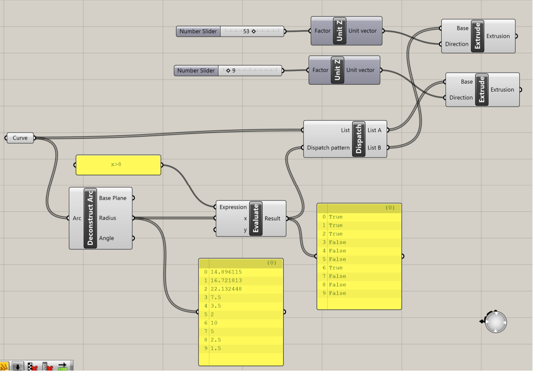Click the slider handle showing value 53
Viewport: 533px width, 371px height.
[254, 31]
